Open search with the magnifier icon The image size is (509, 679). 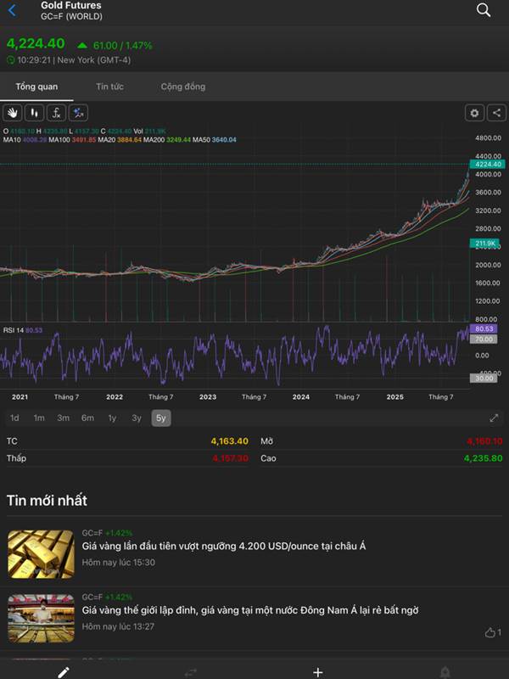pyautogui.click(x=484, y=10)
